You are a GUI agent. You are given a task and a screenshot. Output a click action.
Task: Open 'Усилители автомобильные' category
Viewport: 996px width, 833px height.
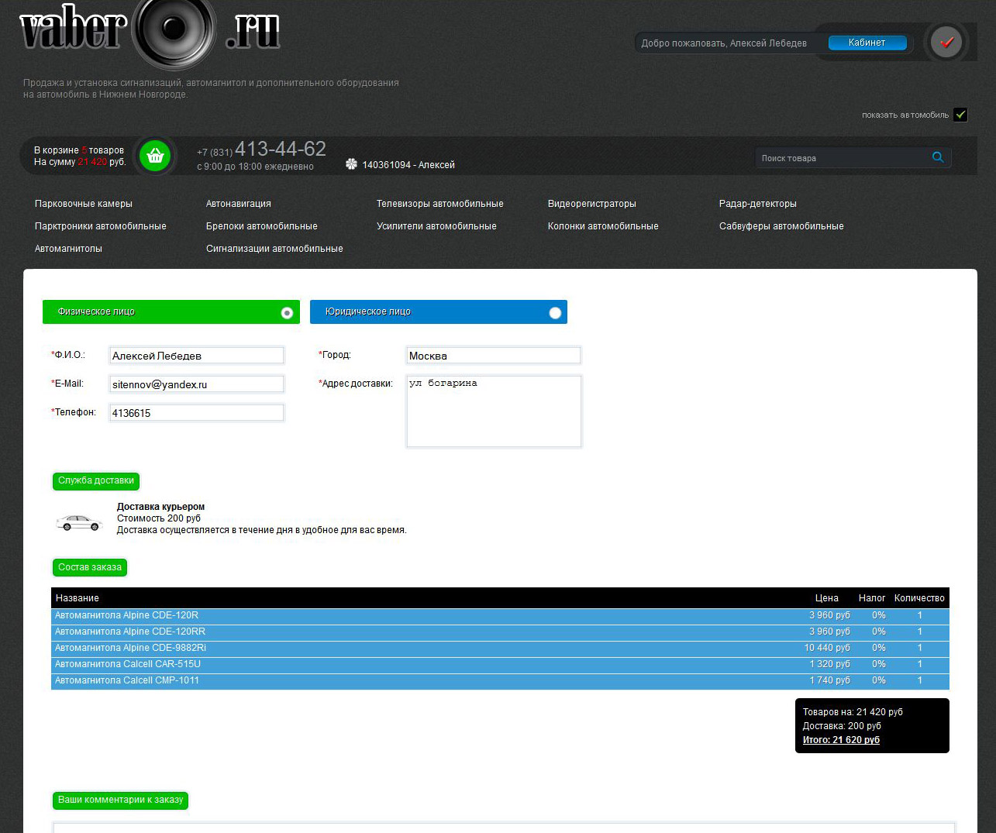[x=436, y=226]
